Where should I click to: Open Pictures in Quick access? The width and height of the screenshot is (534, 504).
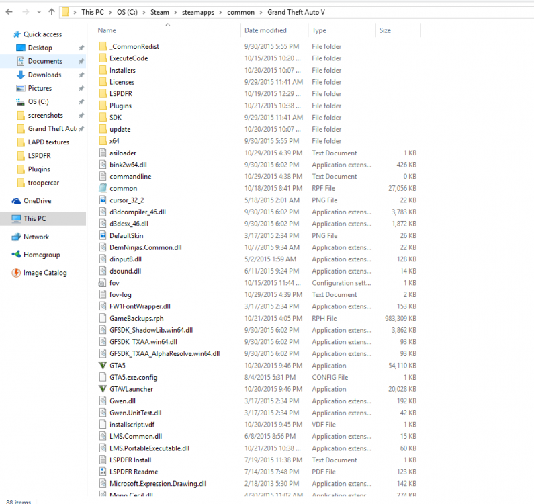pos(40,88)
